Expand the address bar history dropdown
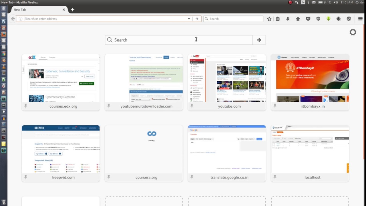 pos(189,19)
